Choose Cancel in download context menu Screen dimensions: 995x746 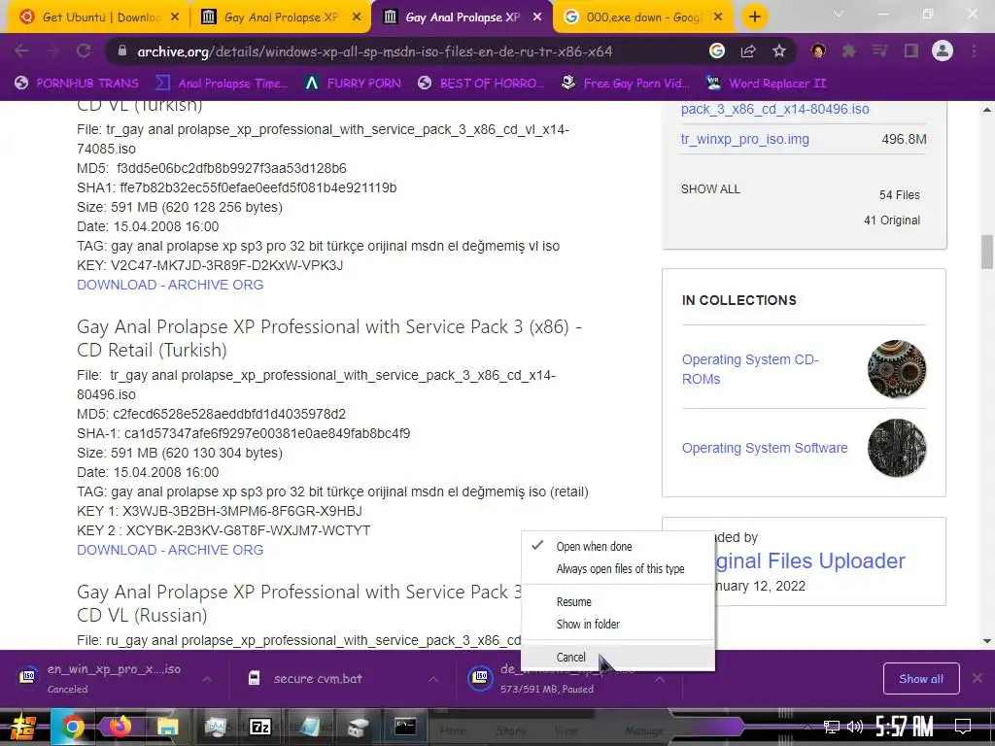[617, 658]
